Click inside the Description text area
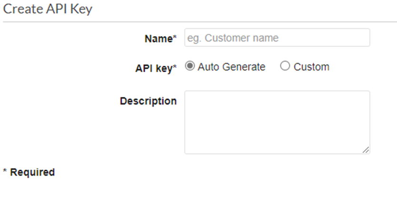Image resolution: width=397 pixels, height=198 pixels. [277, 122]
